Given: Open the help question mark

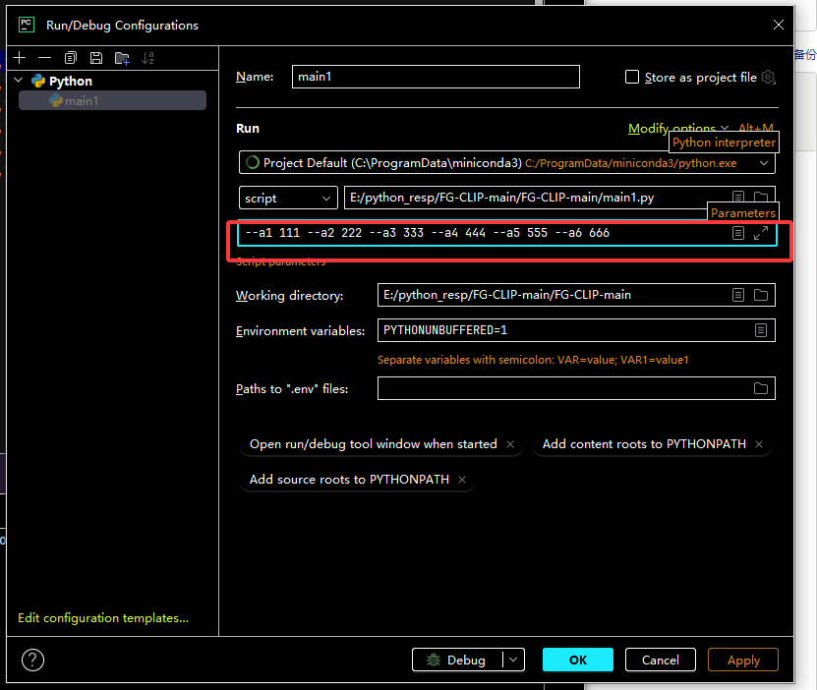Looking at the screenshot, I should 32,661.
